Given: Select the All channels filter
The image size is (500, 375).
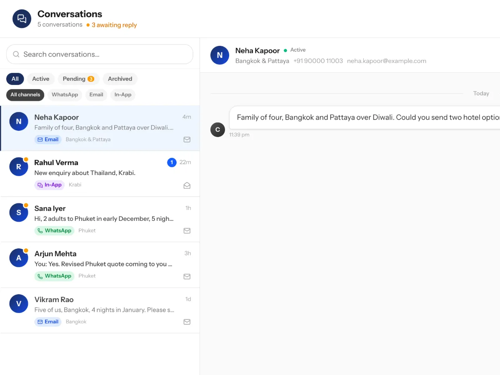Looking at the screenshot, I should tap(25, 95).
